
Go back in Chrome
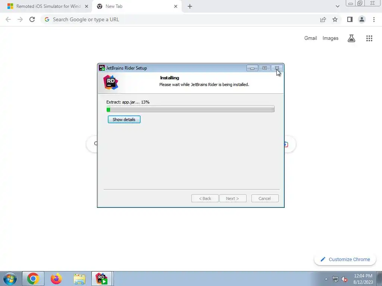pos(8,19)
